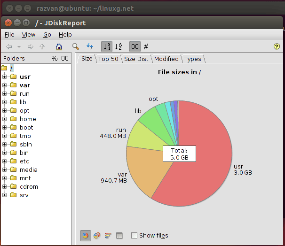Go up one folder level
Screen dimensions: 285x246
[x=42, y=46]
